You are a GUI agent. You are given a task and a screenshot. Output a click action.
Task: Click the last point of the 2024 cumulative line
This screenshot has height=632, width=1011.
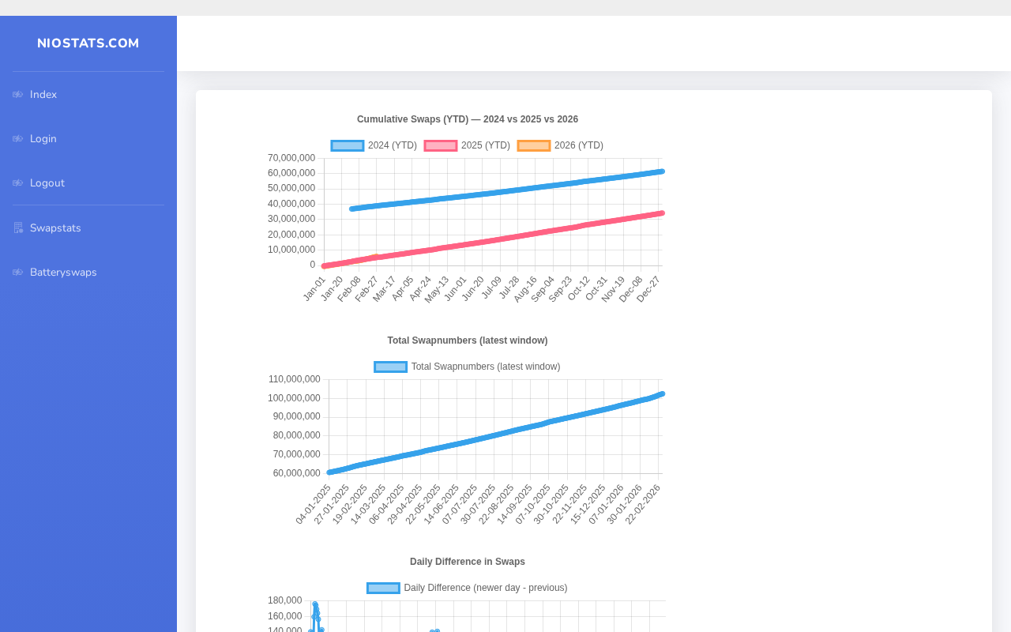click(661, 171)
